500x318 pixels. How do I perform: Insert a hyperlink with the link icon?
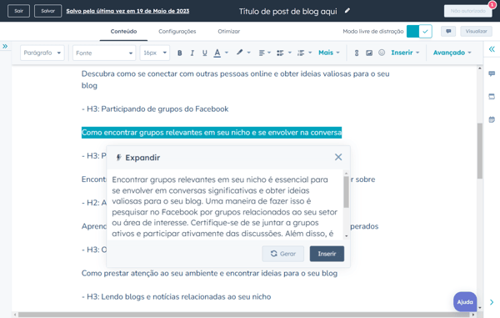pos(357,53)
